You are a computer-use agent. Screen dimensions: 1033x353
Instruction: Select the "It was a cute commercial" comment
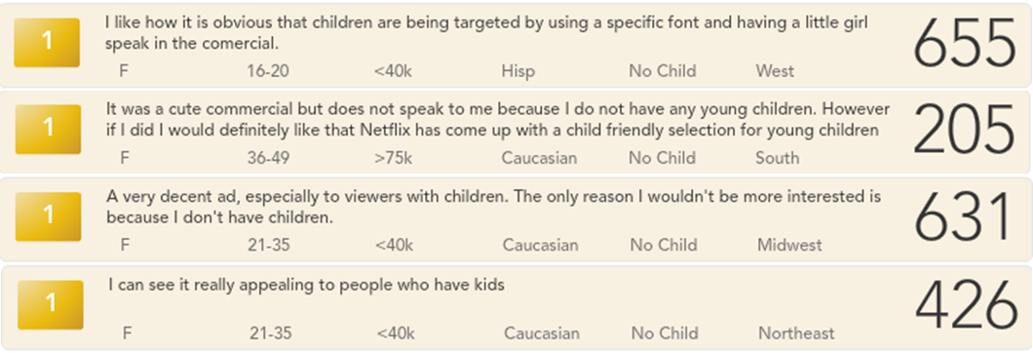click(x=498, y=119)
